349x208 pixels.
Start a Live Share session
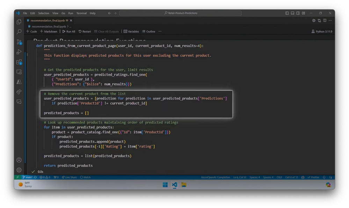tap(69, 177)
